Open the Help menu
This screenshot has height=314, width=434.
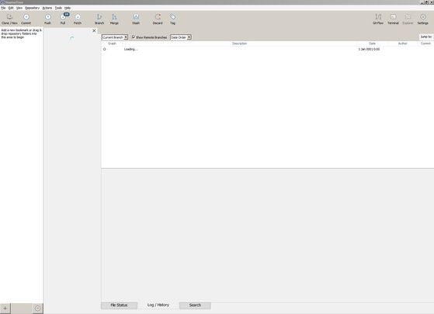tap(68, 8)
